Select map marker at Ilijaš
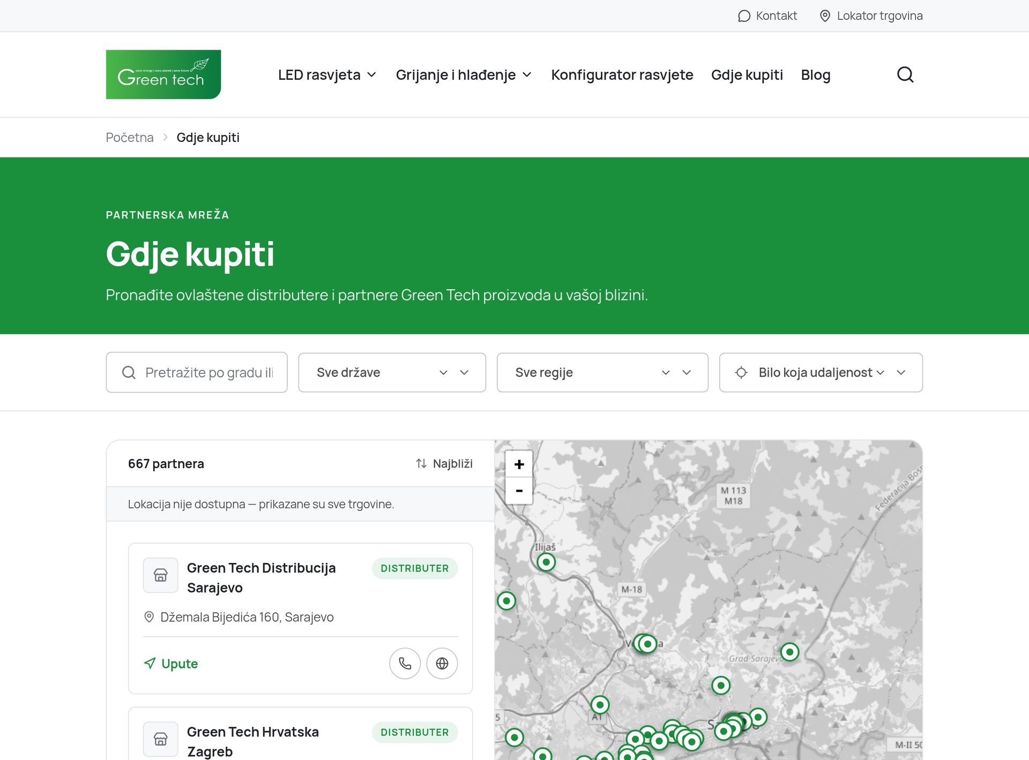Screen dimensions: 1029x760 click(546, 562)
